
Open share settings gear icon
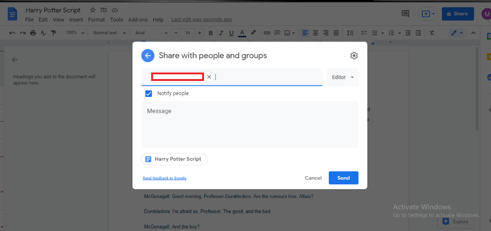[354, 56]
